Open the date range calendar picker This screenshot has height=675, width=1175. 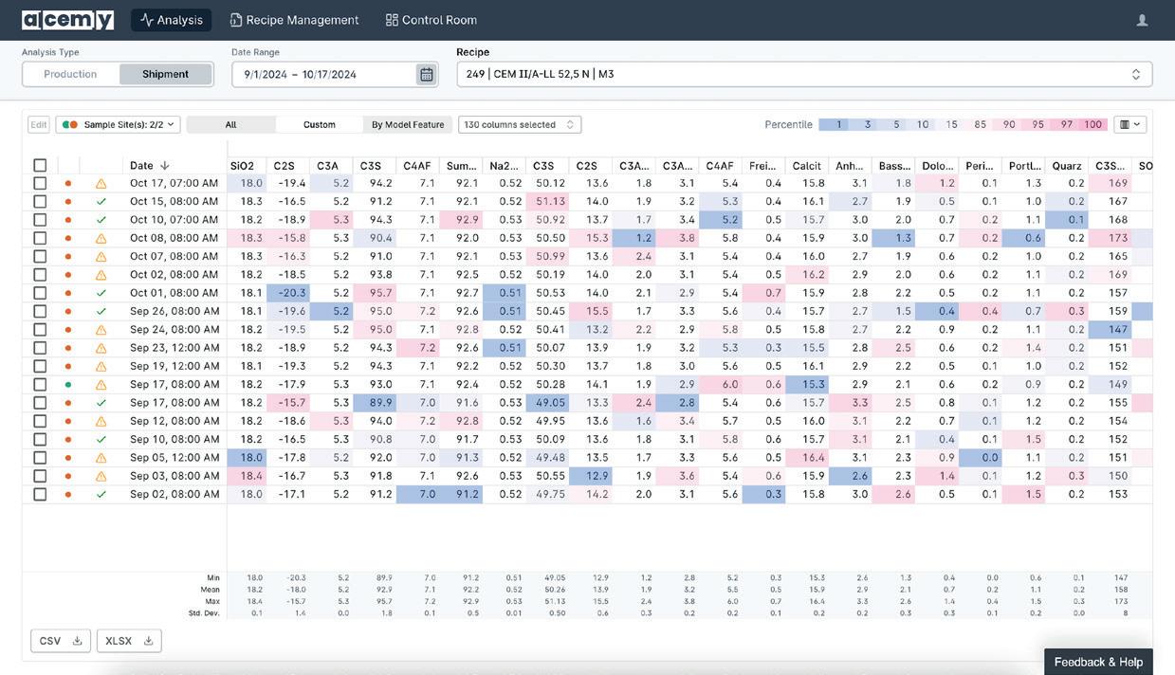click(x=427, y=74)
